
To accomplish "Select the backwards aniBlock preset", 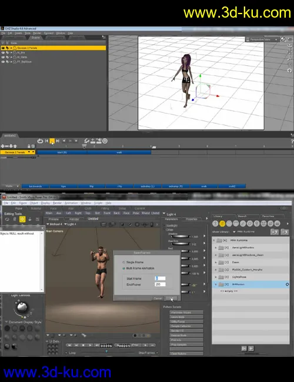I will point(35,186).
